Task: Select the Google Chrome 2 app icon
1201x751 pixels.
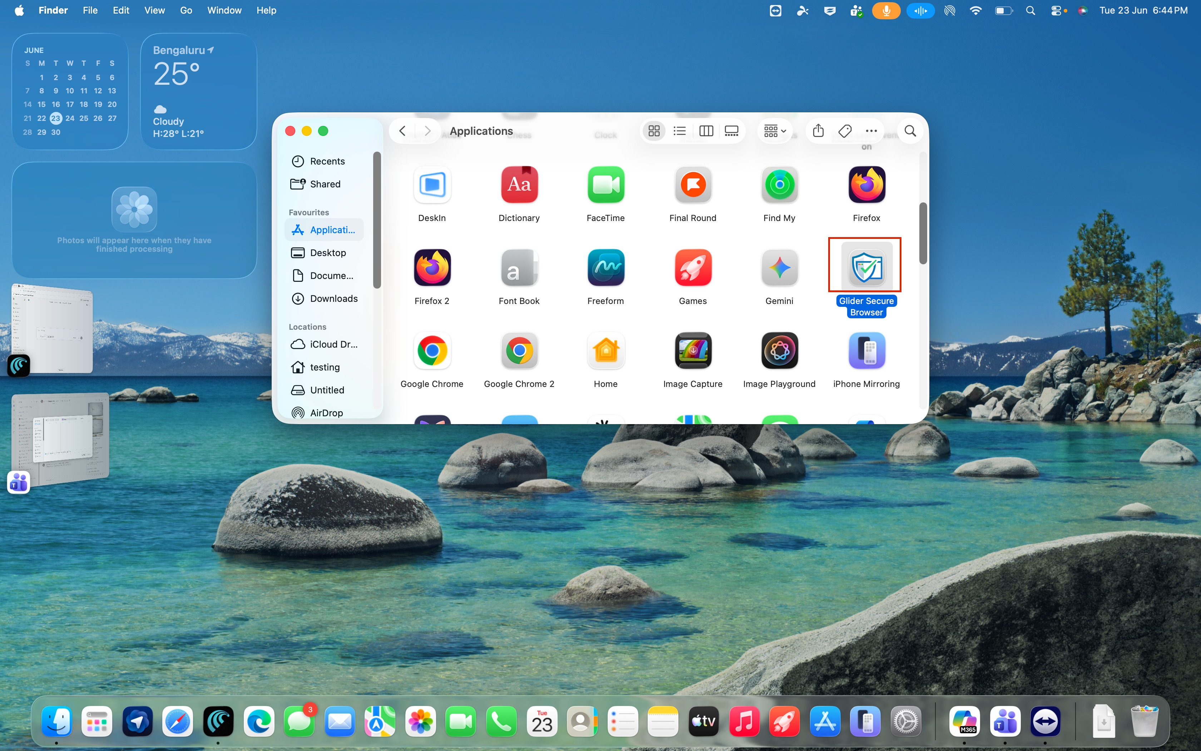Action: click(519, 351)
